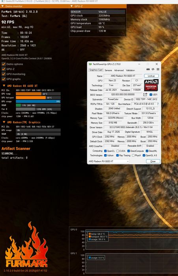Image resolution: width=178 pixels, height=276 pixels.
Task: Click the GPU 1 usage legend box
Action: pos(96,258)
